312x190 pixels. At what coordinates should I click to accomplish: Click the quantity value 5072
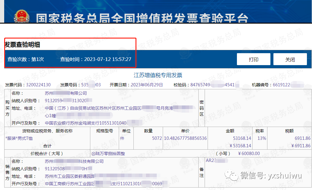click(x=157, y=138)
